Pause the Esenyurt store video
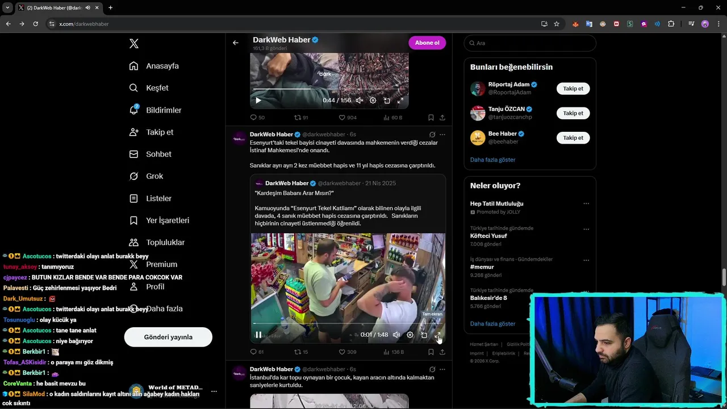This screenshot has width=727, height=409. coord(258,335)
